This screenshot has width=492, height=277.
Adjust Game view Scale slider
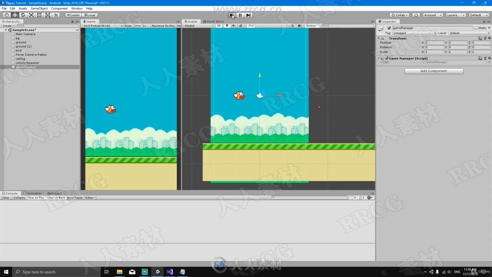[137, 26]
